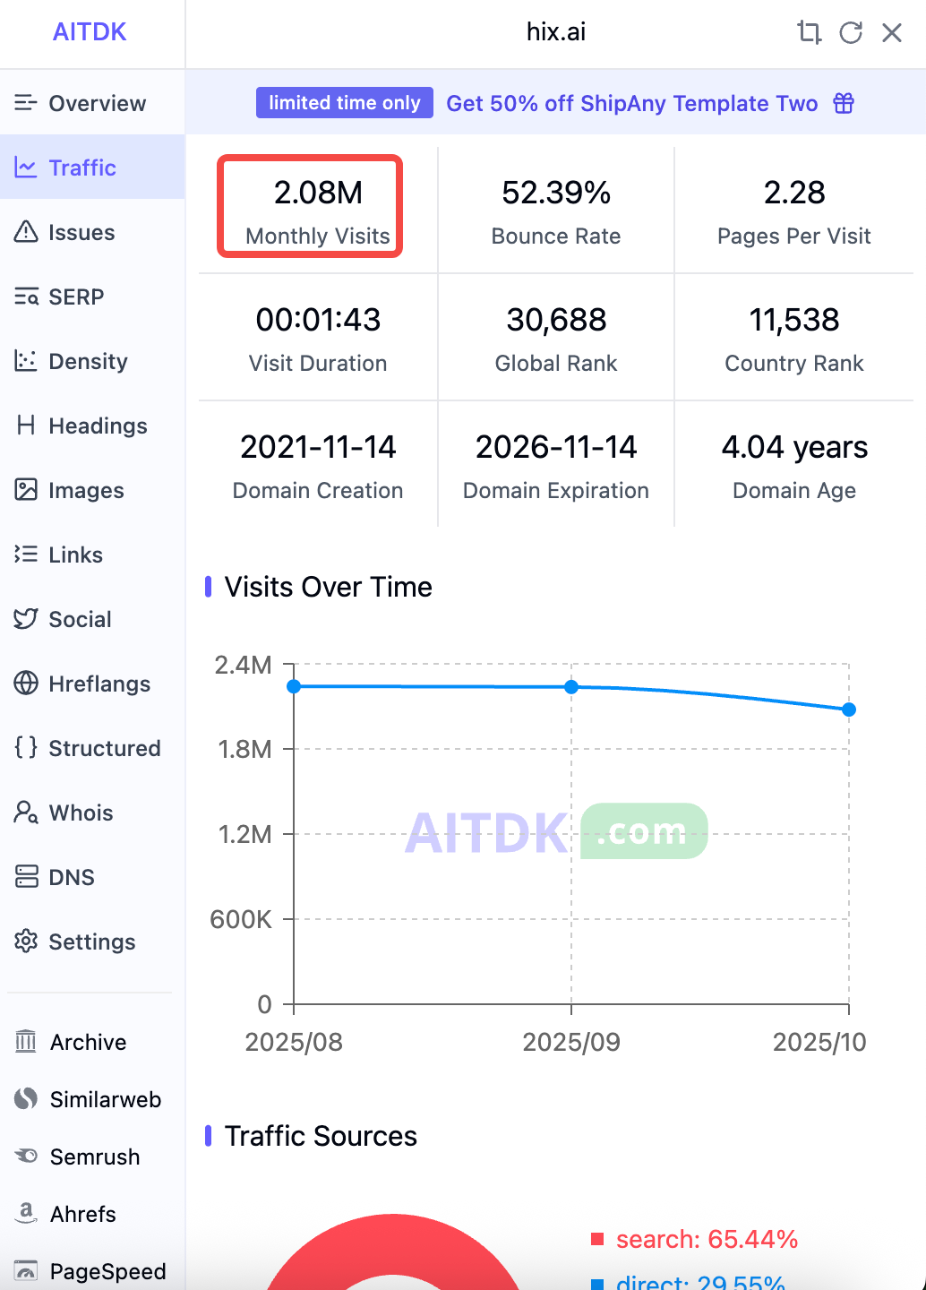Select the SERP search-list icon
The height and width of the screenshot is (1290, 926).
[26, 297]
